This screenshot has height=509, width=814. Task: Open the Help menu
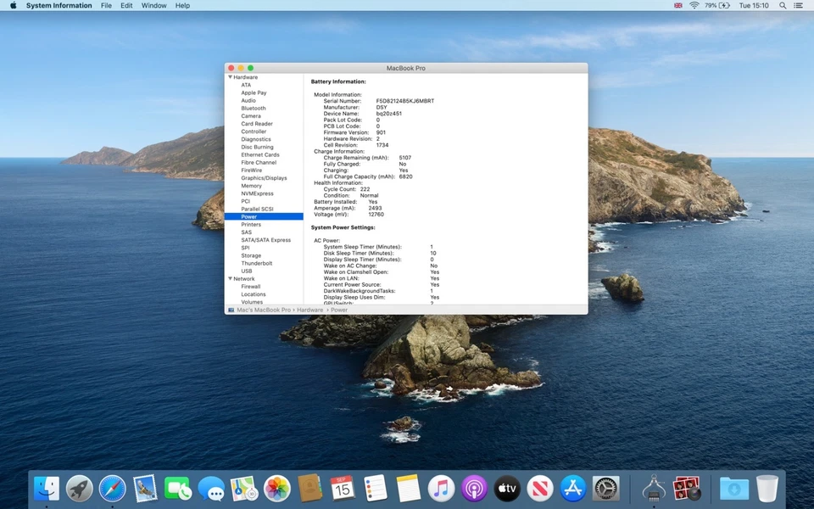pos(182,5)
